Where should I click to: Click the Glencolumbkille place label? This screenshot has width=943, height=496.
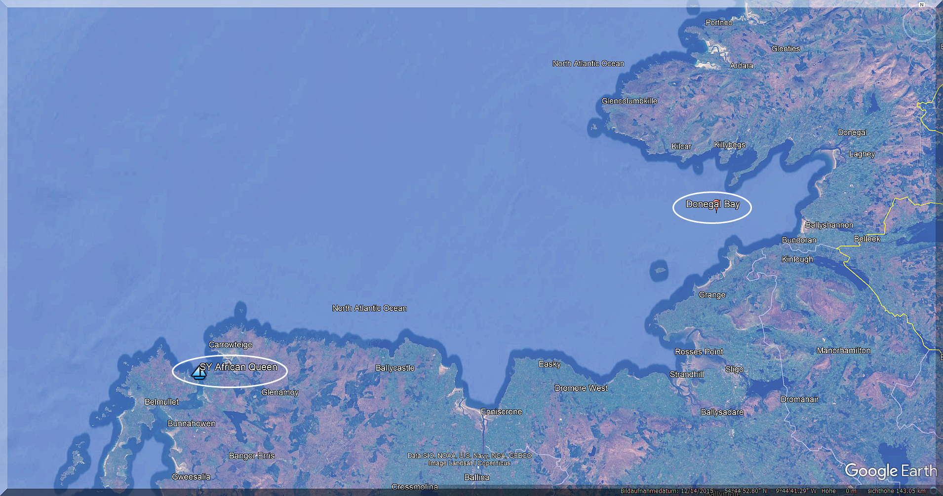[x=629, y=101]
